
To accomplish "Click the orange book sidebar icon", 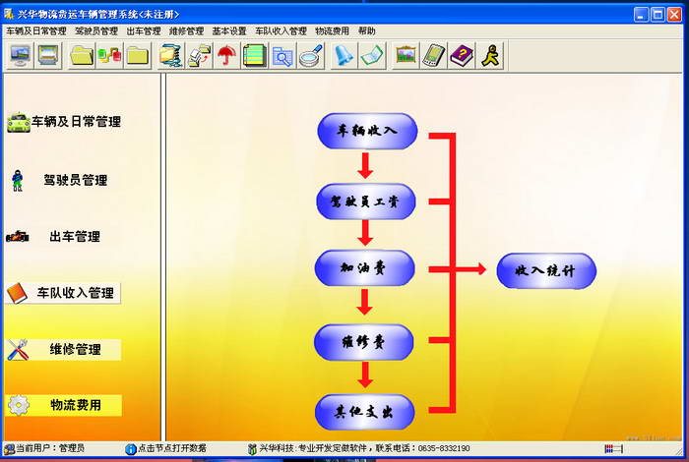I will coord(17,293).
